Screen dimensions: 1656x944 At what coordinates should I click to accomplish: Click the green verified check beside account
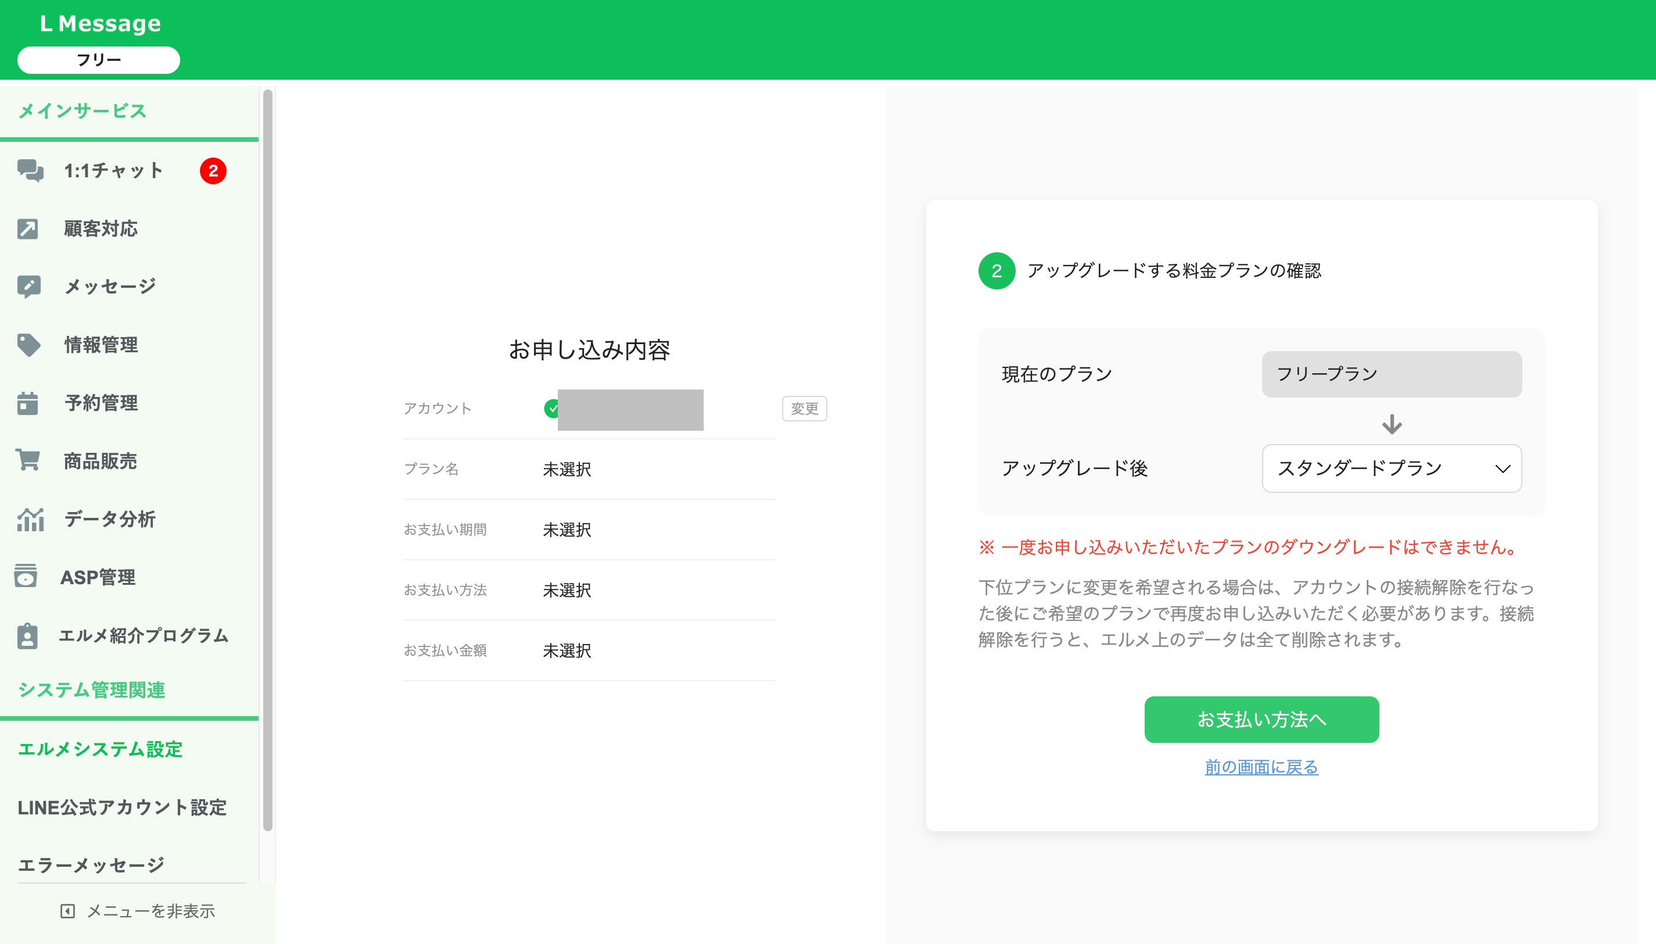tap(551, 409)
